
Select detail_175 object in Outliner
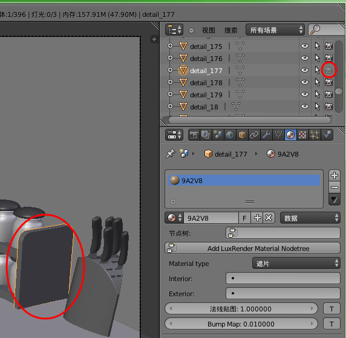tap(206, 47)
